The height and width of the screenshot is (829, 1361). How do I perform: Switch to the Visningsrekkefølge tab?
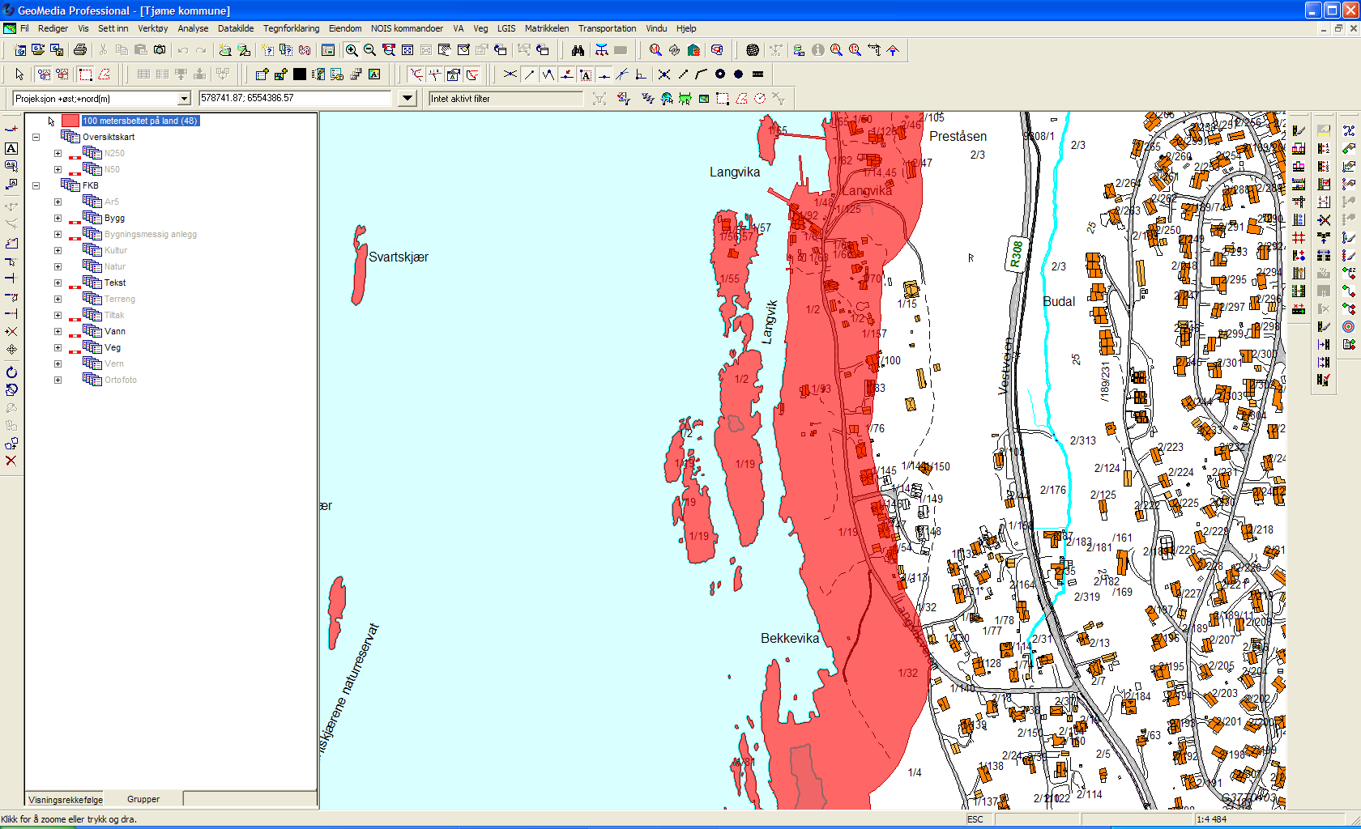click(66, 800)
